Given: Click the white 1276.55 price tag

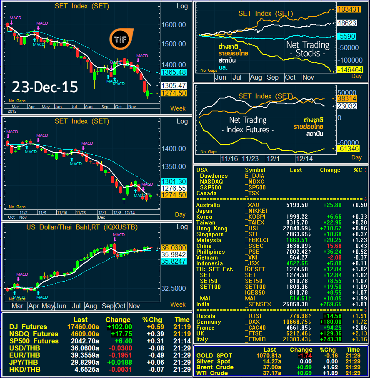Looking at the screenshot, I should pyautogui.click(x=174, y=188).
